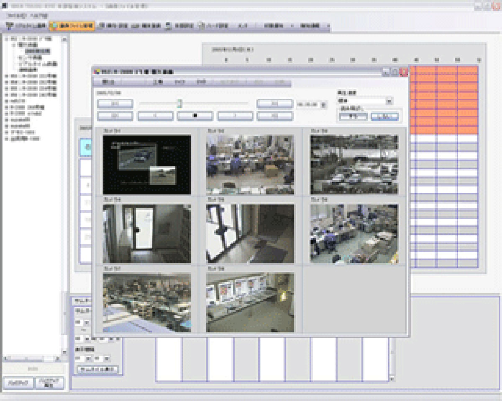Click the right two-line button below the device tree

tap(49, 383)
